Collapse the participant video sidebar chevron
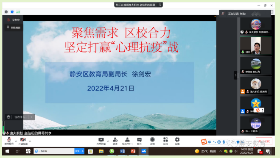Image resolution: width=280 pixels, height=158 pixels. pos(235,75)
